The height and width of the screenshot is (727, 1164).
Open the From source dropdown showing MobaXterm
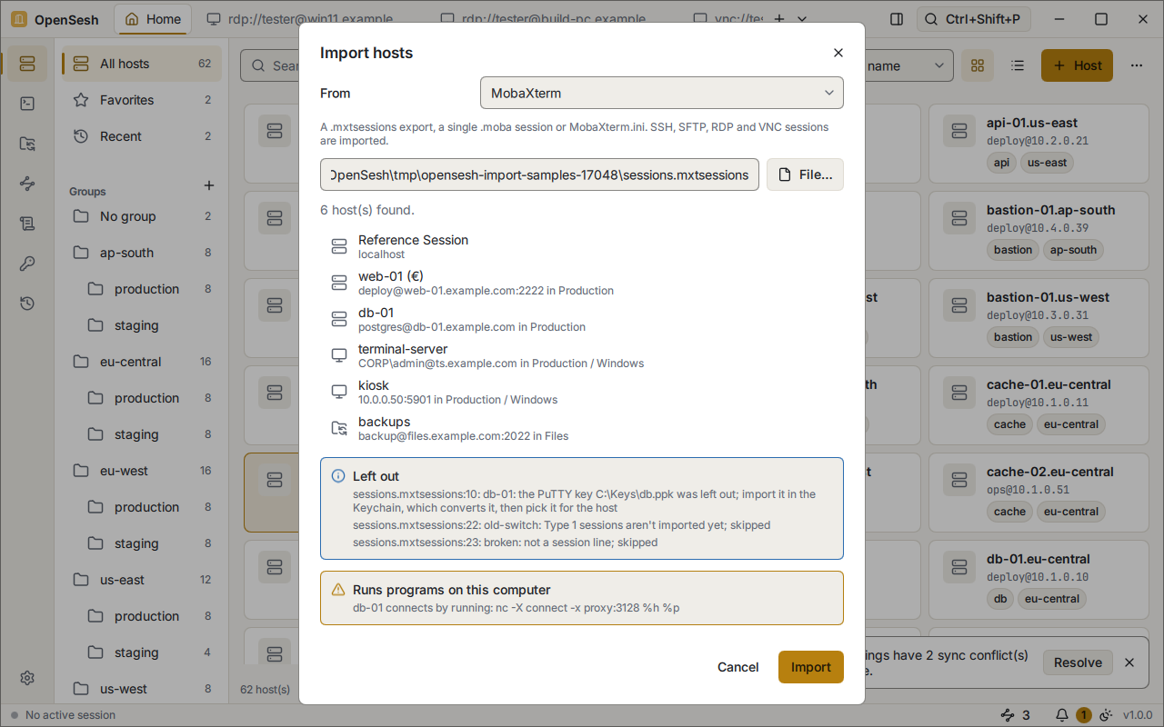pos(662,93)
